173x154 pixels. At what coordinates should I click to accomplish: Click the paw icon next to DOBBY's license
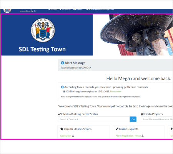[x=64, y=92]
